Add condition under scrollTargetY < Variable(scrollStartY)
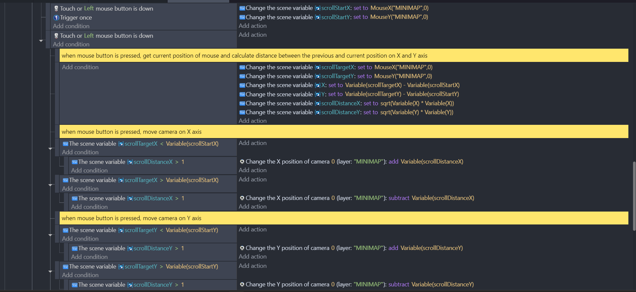This screenshot has width=636, height=292. pyautogui.click(x=80, y=239)
